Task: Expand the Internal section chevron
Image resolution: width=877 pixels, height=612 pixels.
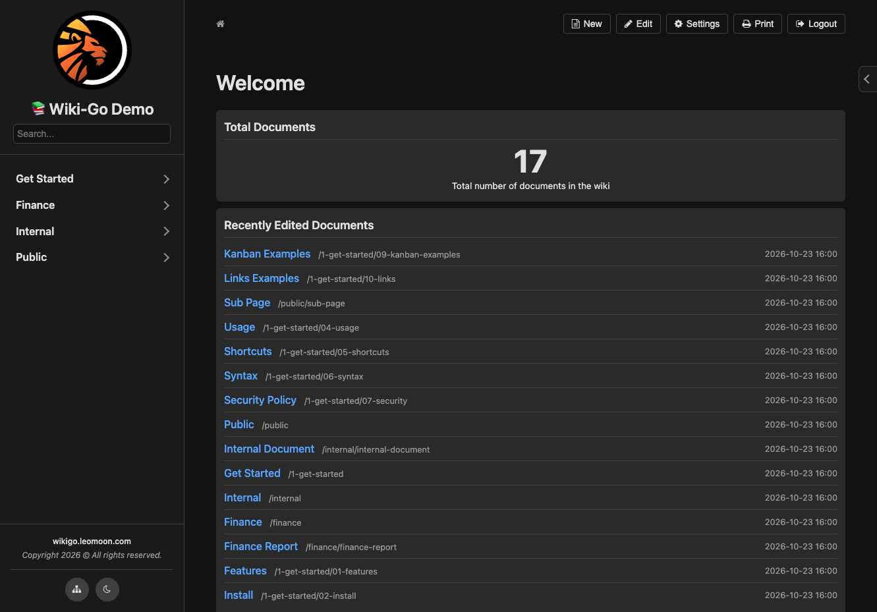Action: point(167,231)
